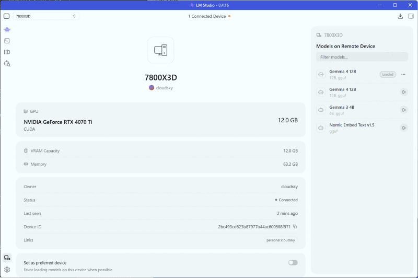The width and height of the screenshot is (418, 278).
Task: Open Settings gear in the sidebar
Action: click(x=7, y=270)
